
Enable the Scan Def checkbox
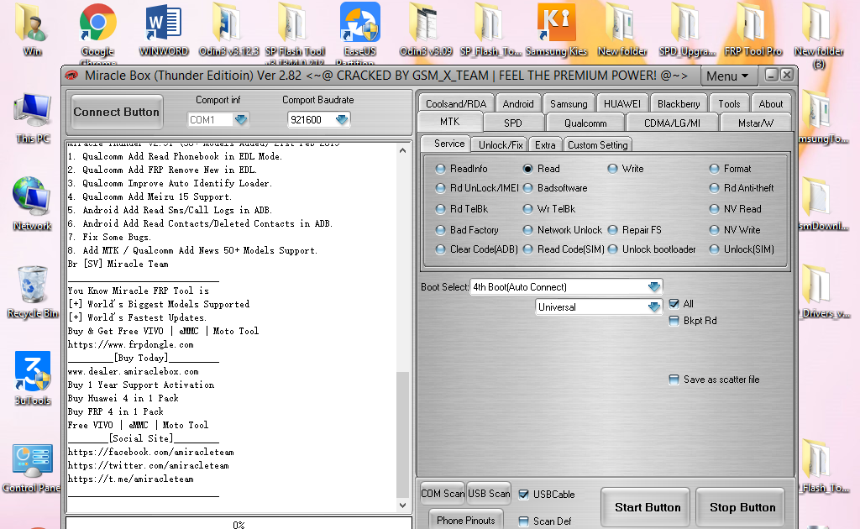click(524, 521)
